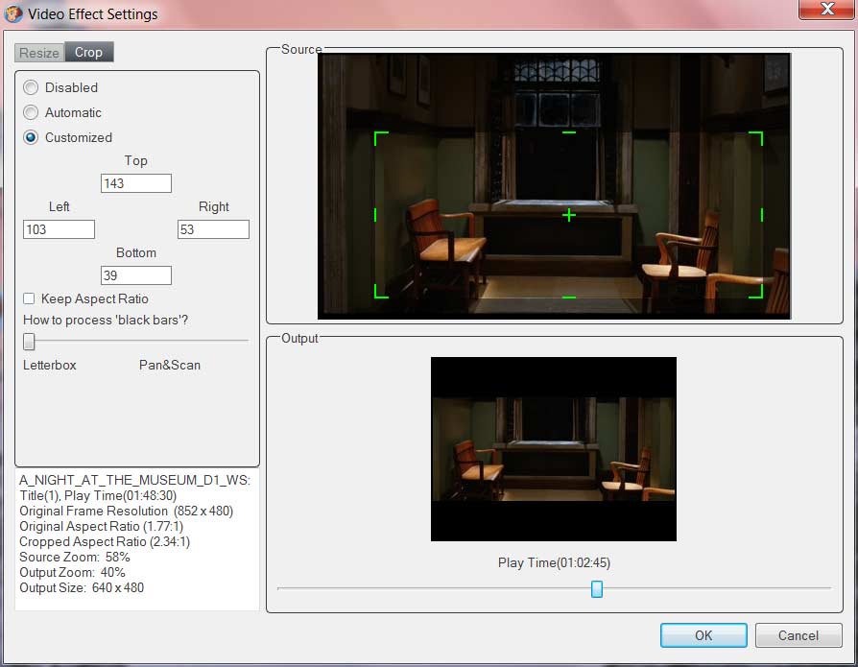
Task: Click the bottom-right green crop corner handle
Action: (x=755, y=291)
